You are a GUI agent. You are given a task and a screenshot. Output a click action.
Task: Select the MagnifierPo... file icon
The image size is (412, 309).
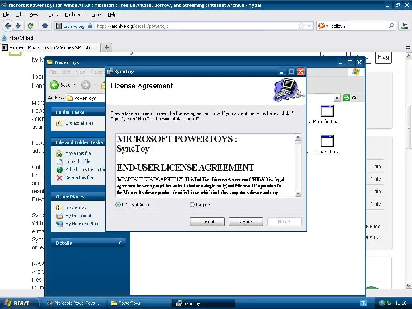pyautogui.click(x=327, y=111)
